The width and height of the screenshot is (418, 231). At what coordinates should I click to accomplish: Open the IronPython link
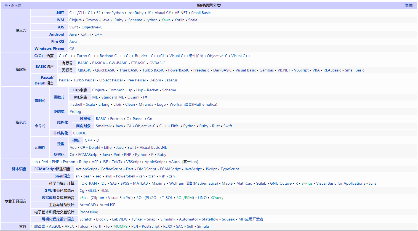click(x=114, y=13)
